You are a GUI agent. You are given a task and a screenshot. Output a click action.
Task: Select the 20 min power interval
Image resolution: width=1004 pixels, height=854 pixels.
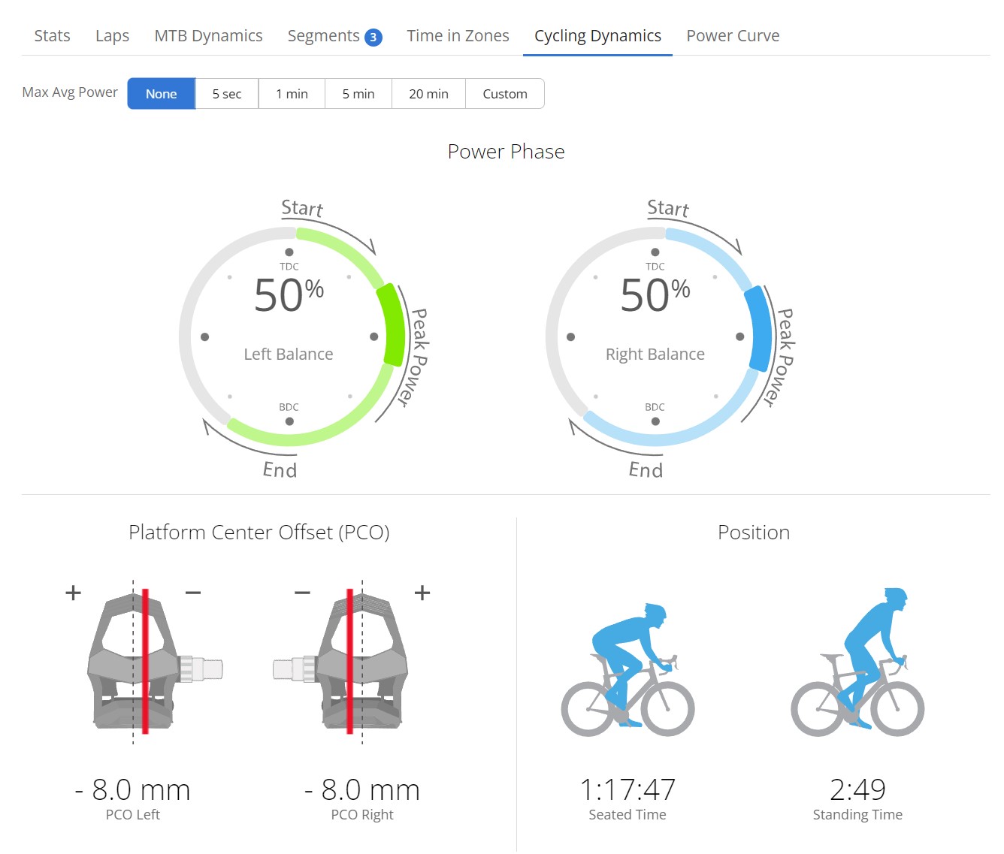pyautogui.click(x=428, y=94)
